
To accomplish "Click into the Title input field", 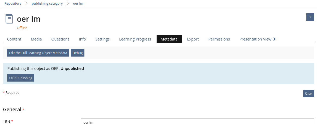I will point(197,121).
